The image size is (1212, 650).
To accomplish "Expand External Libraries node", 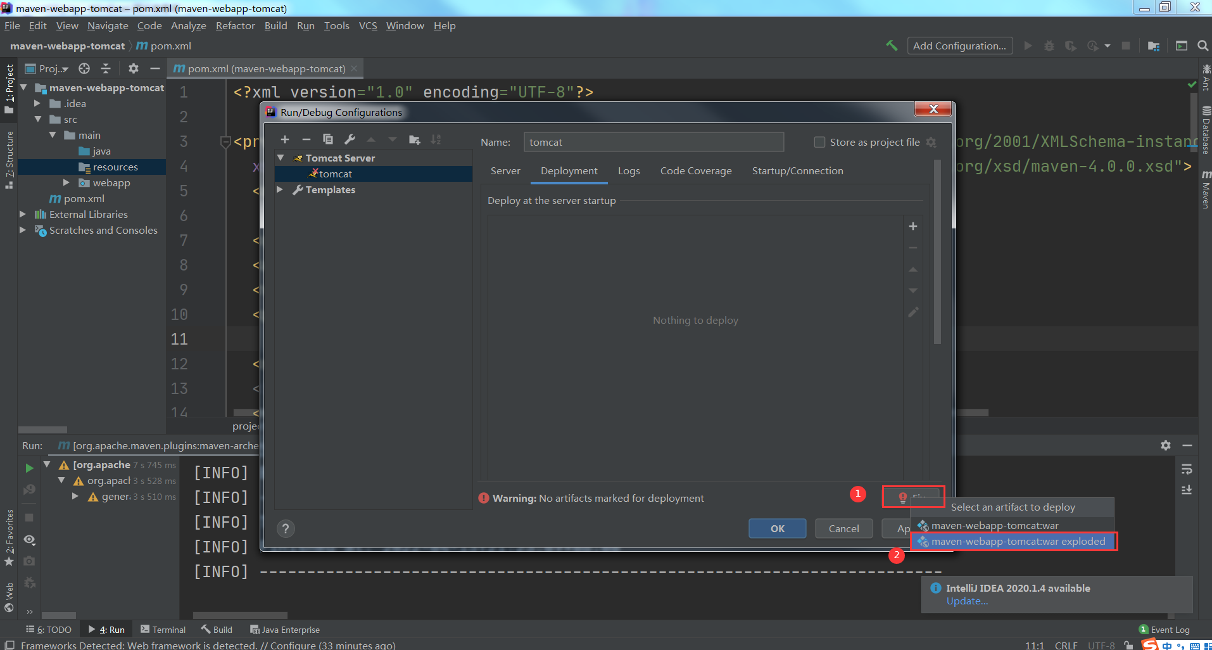I will (x=23, y=214).
